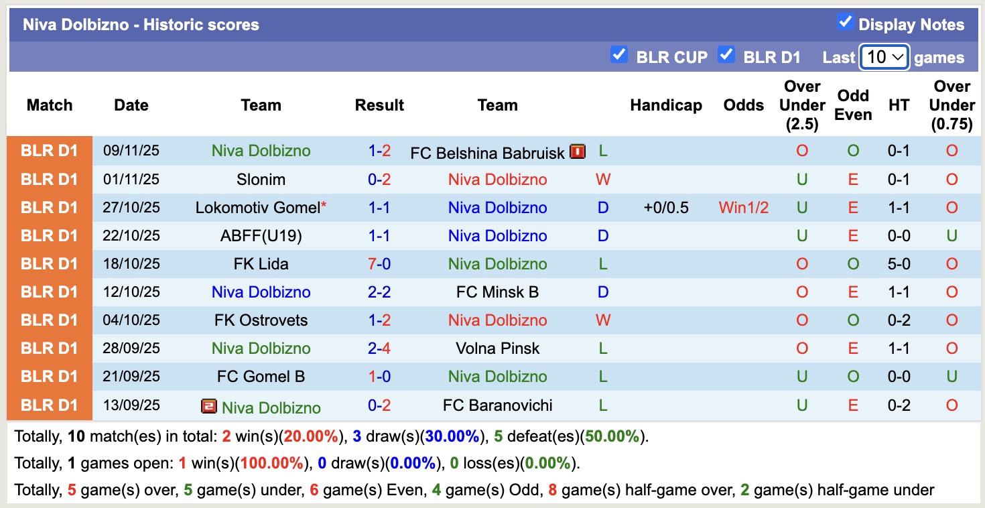Open the FC Baranovichi team page
Screen dimensions: 985x508
pos(497,405)
